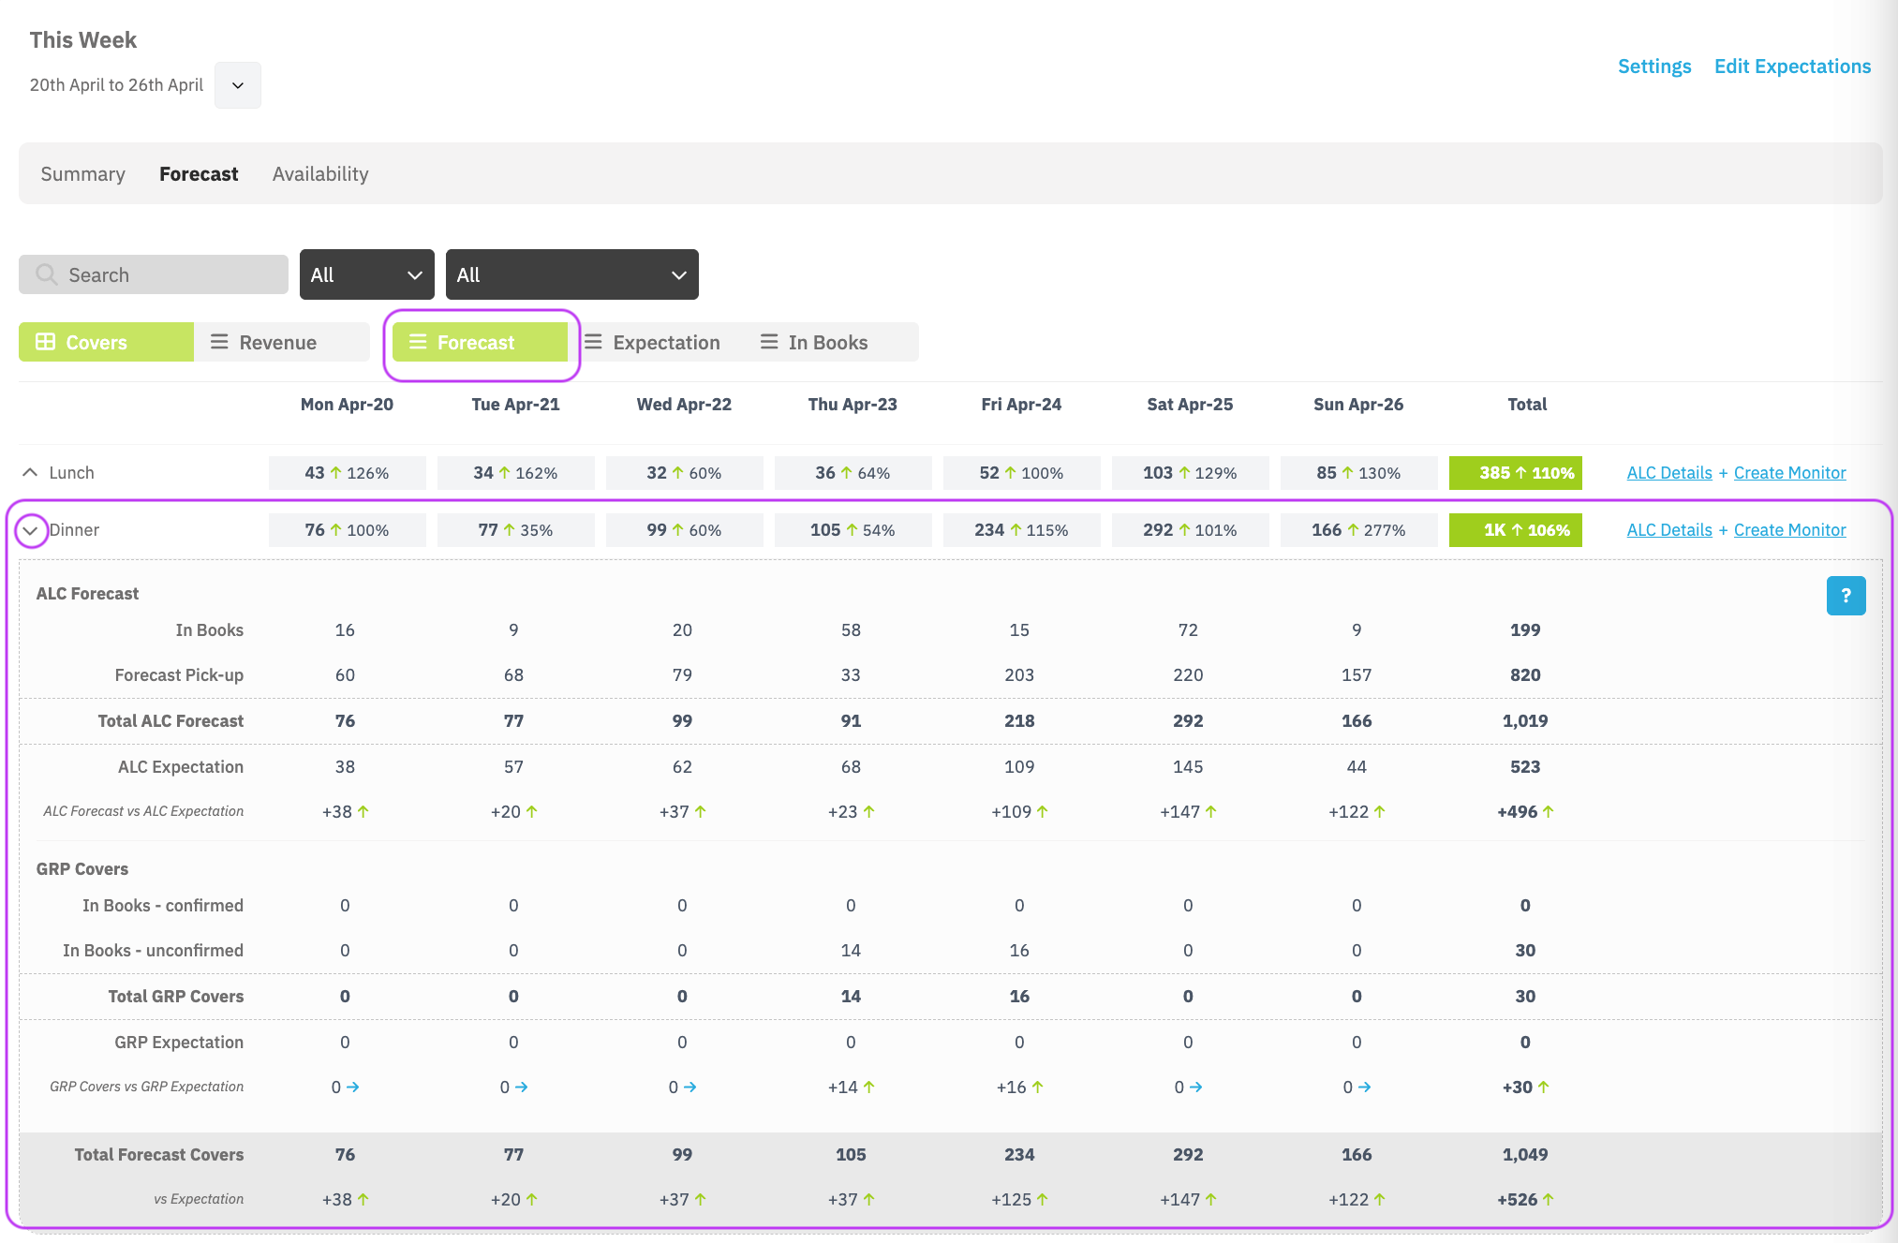Click the list icon beside Revenue
Screen dimensions: 1898x1243
[219, 342]
